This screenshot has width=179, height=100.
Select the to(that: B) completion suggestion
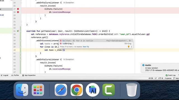(x=96, y=41)
